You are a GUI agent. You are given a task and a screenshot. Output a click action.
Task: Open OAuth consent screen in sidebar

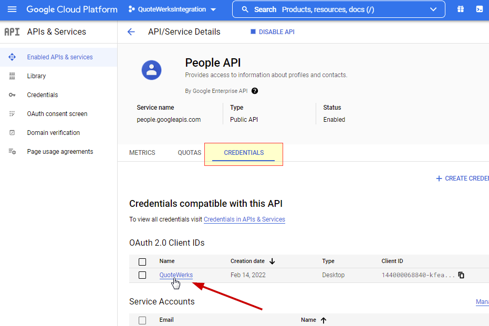57,114
